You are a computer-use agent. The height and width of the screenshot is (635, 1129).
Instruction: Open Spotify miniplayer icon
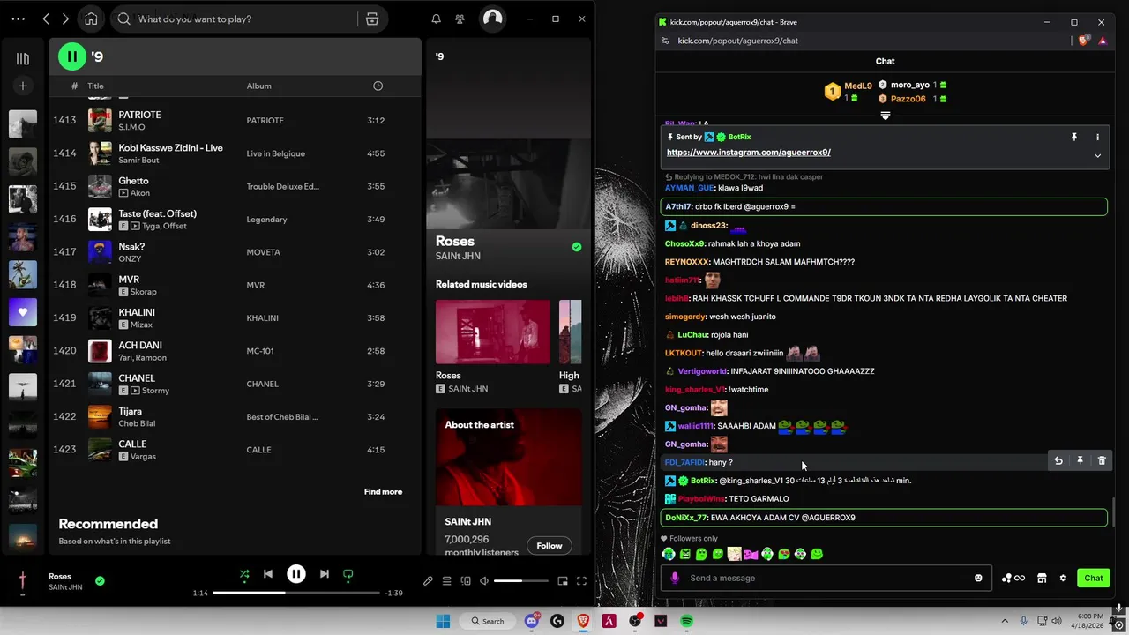[563, 581]
